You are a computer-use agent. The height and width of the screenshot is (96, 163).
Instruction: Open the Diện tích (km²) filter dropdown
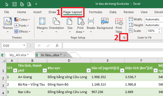click(156, 71)
